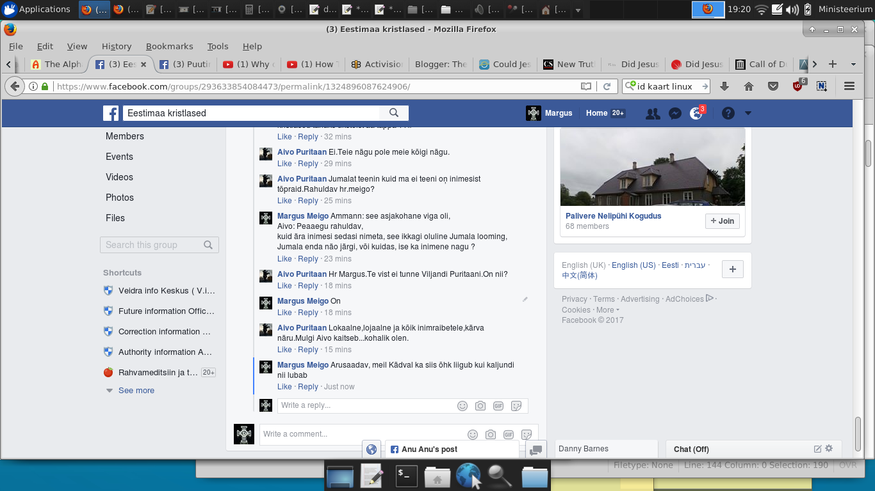Click uBlock Origin shield icon
The height and width of the screenshot is (491, 875).
coord(799,86)
